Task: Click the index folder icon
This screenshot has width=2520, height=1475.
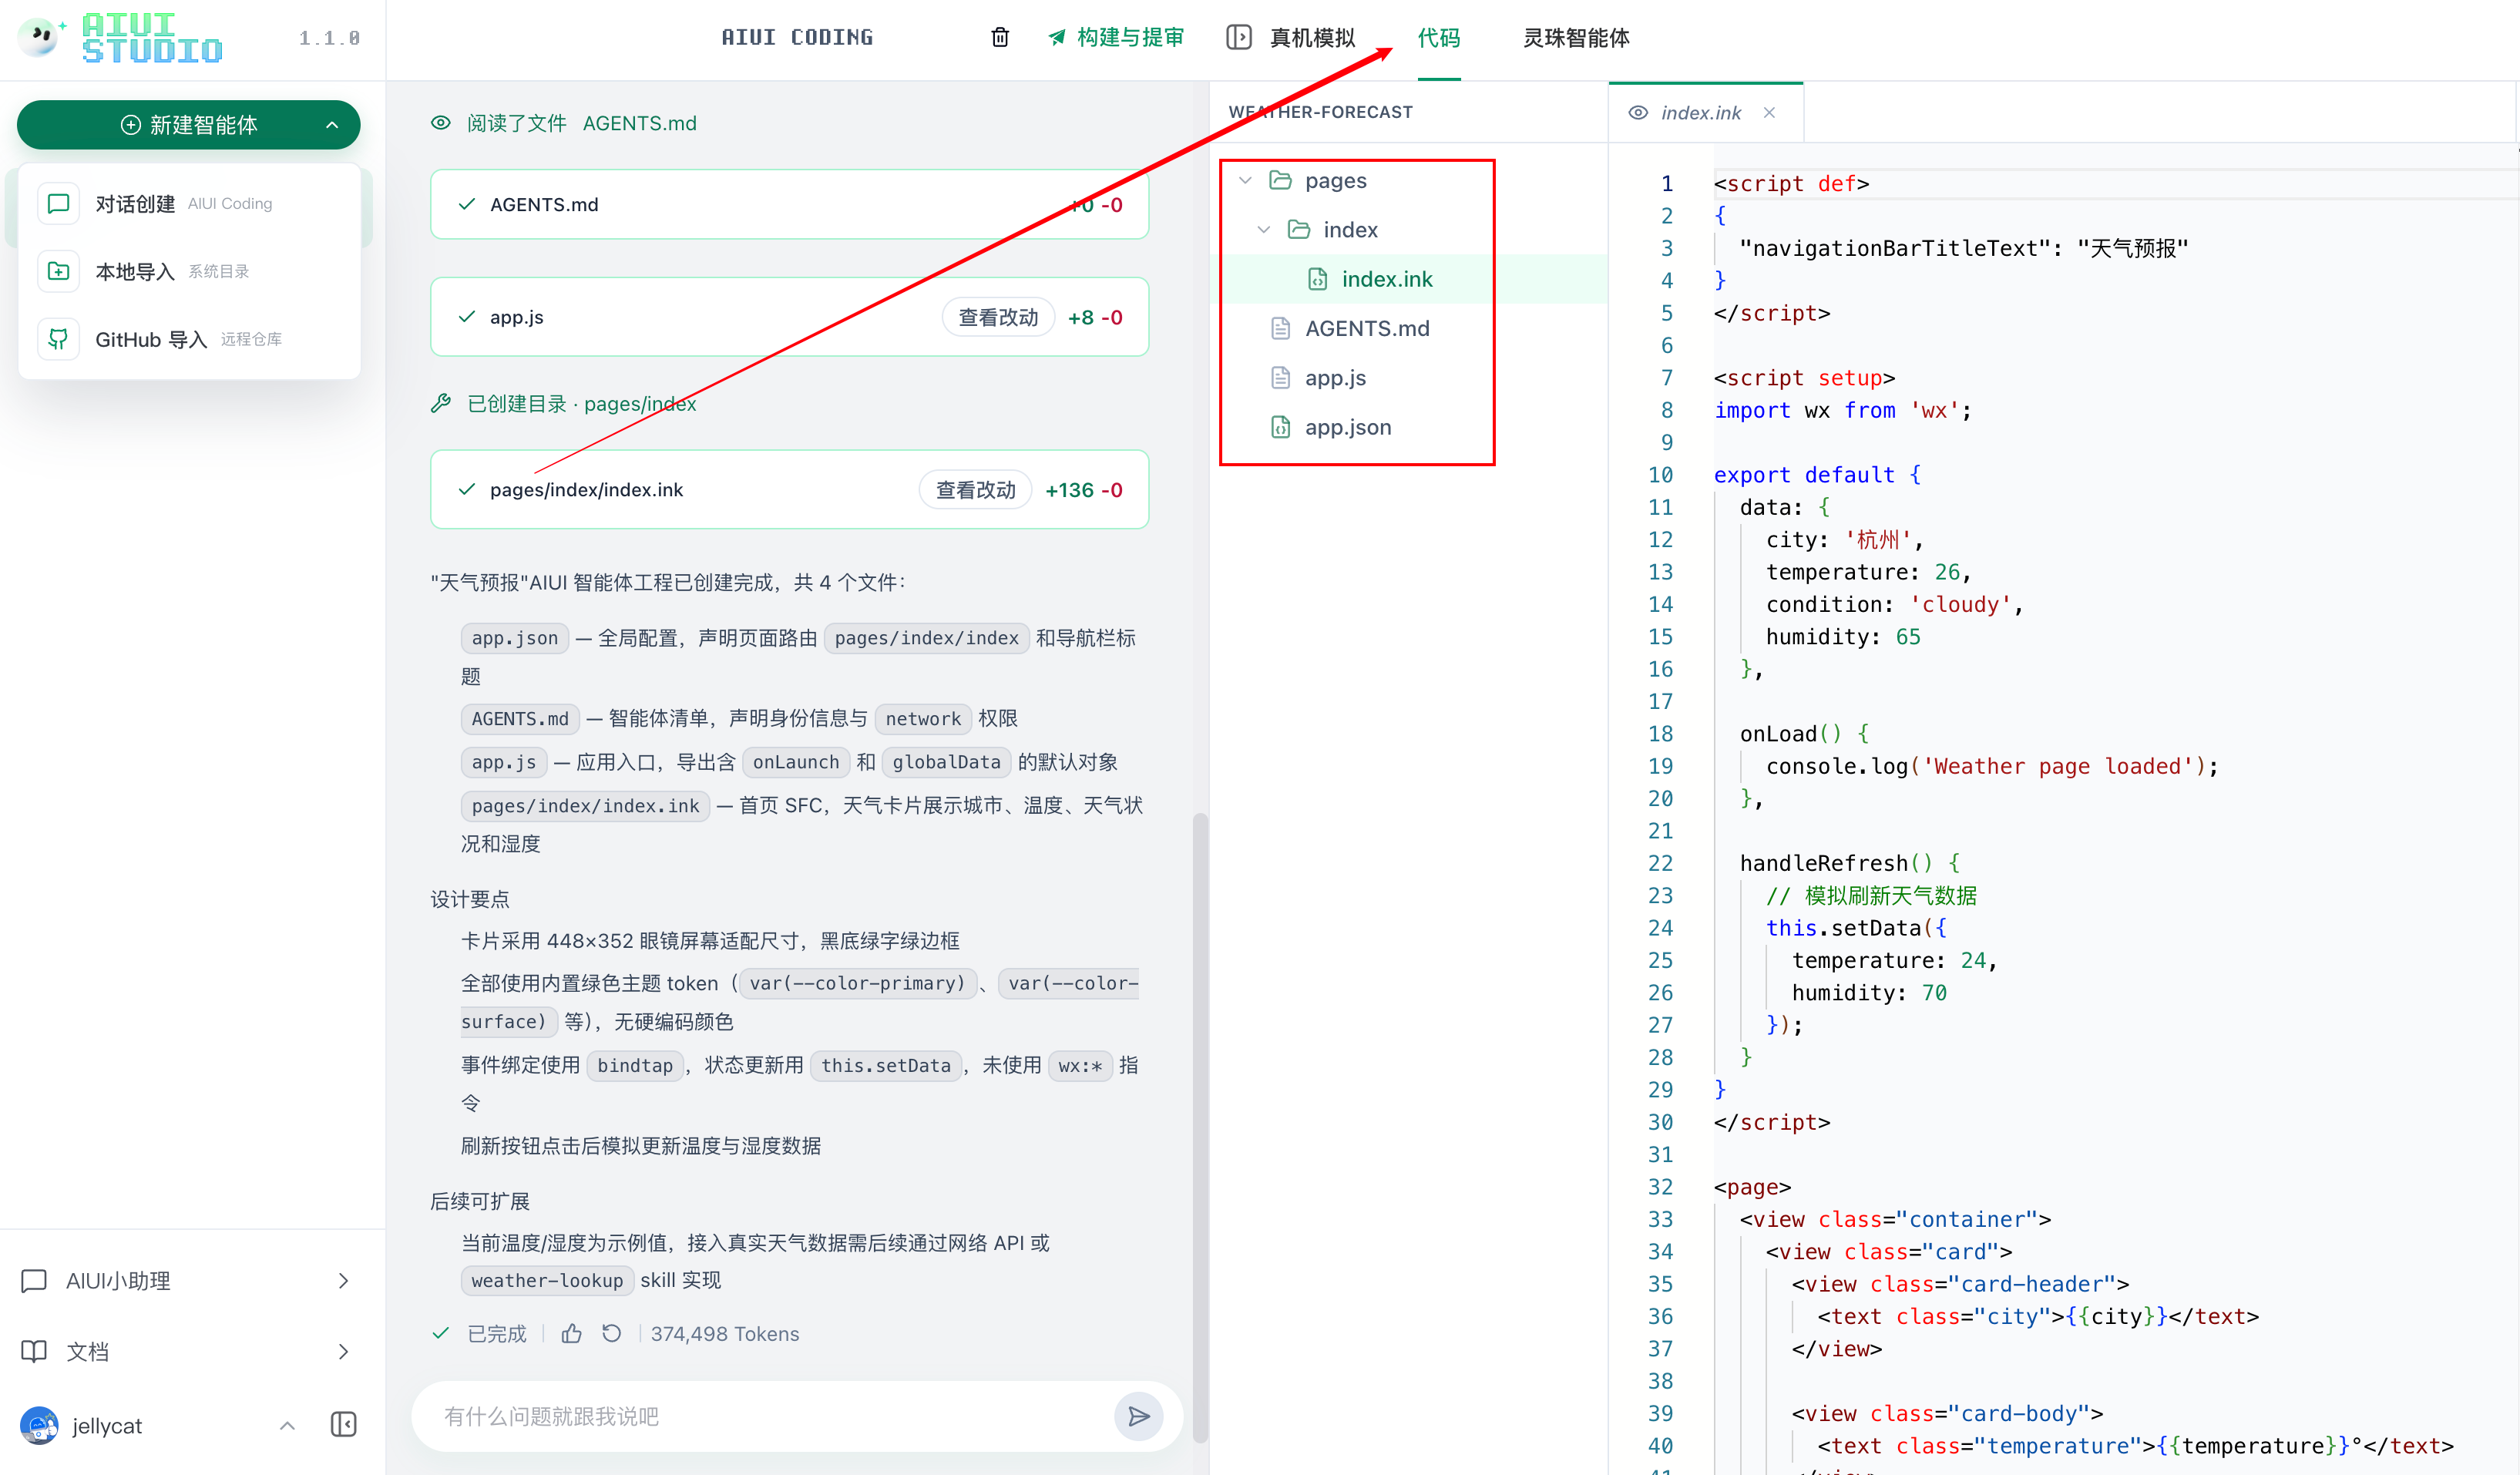Action: pos(1299,230)
